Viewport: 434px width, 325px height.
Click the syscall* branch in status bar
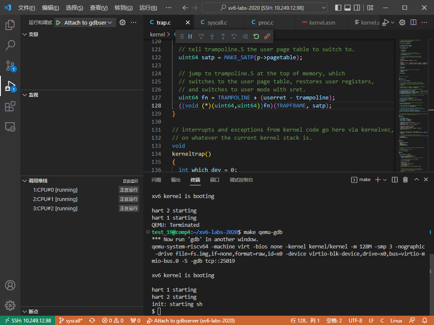pyautogui.click(x=70, y=321)
